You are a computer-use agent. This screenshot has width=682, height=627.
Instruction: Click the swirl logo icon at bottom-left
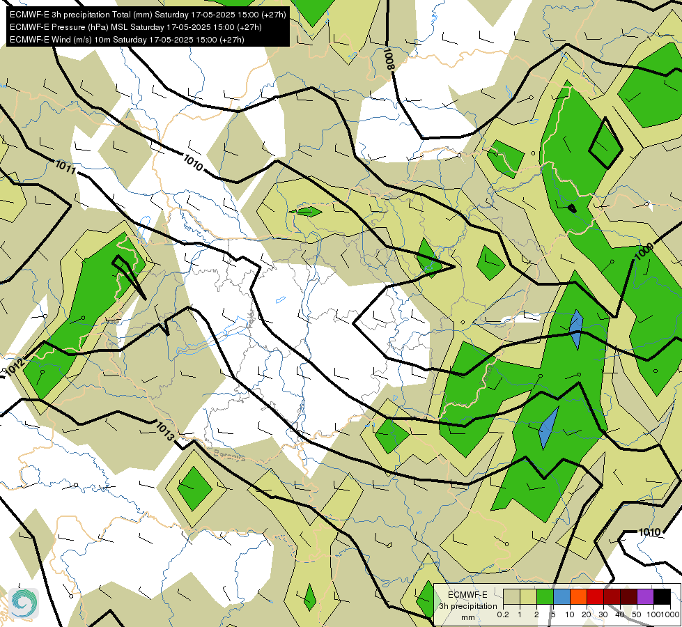(24, 603)
